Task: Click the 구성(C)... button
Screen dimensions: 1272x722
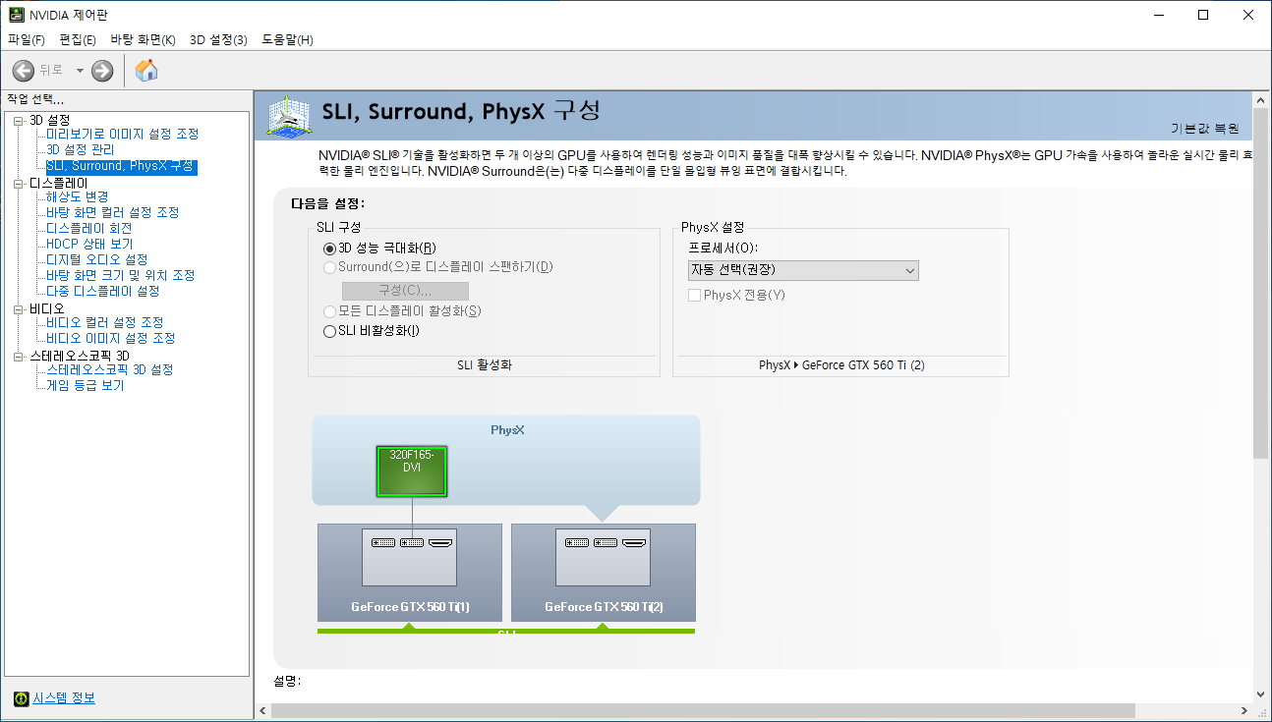Action: tap(405, 291)
